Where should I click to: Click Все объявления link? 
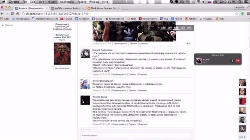point(62,68)
